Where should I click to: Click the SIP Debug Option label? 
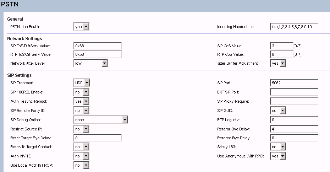click(x=26, y=120)
